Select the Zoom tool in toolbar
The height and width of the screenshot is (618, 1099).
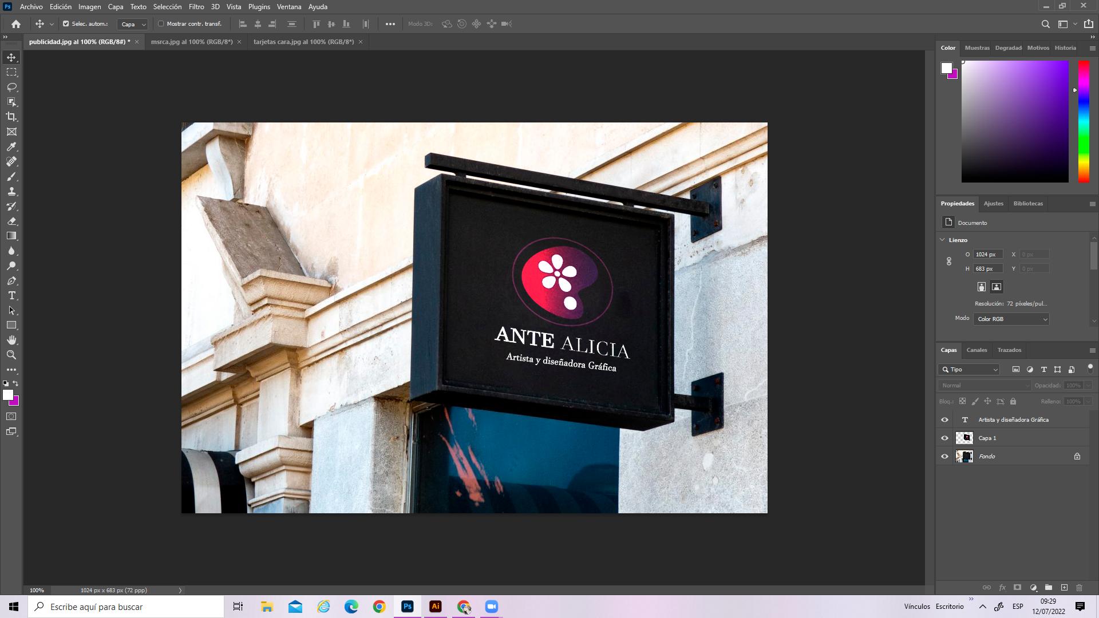coord(11,355)
